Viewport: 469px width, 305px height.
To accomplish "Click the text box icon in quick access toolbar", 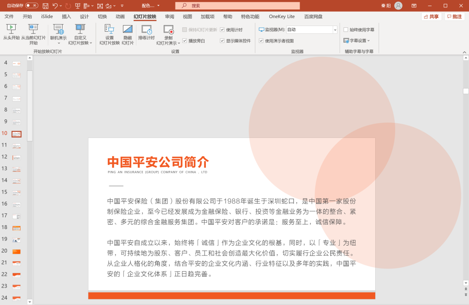I will (x=100, y=6).
